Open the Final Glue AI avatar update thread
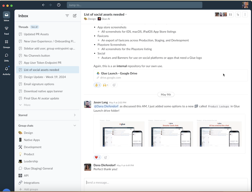This screenshot has height=192, width=252. click(x=48, y=98)
